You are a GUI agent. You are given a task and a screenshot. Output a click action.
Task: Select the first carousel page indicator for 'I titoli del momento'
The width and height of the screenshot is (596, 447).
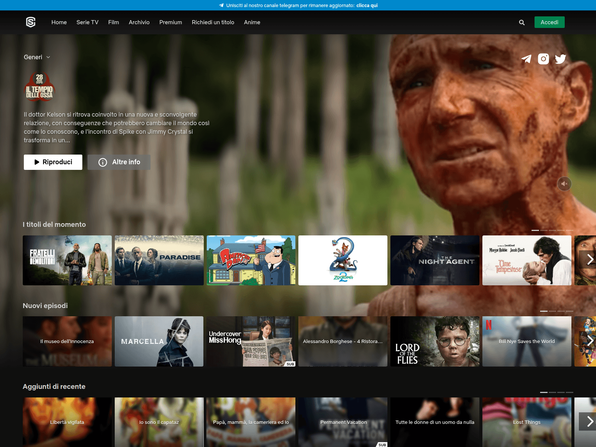[x=535, y=230]
